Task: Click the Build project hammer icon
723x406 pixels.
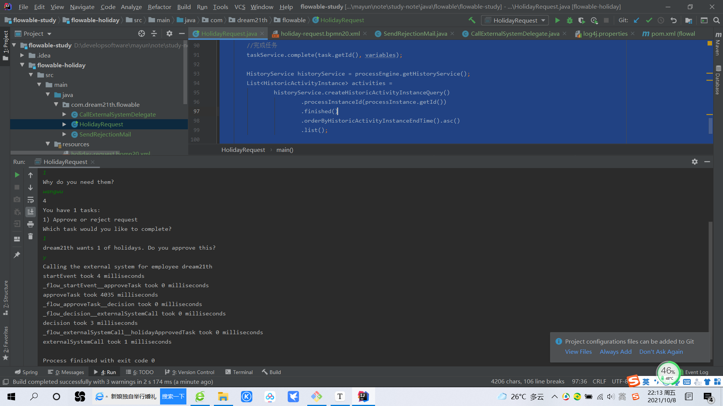Action: tap(472, 20)
